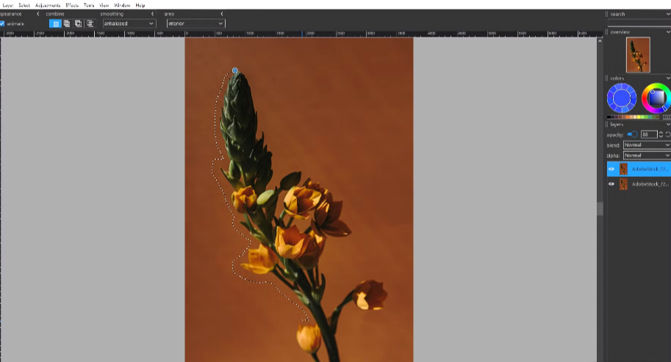Click the canvas vertical scrollbar thumb
Screen dimensions: 671x362
(600, 208)
